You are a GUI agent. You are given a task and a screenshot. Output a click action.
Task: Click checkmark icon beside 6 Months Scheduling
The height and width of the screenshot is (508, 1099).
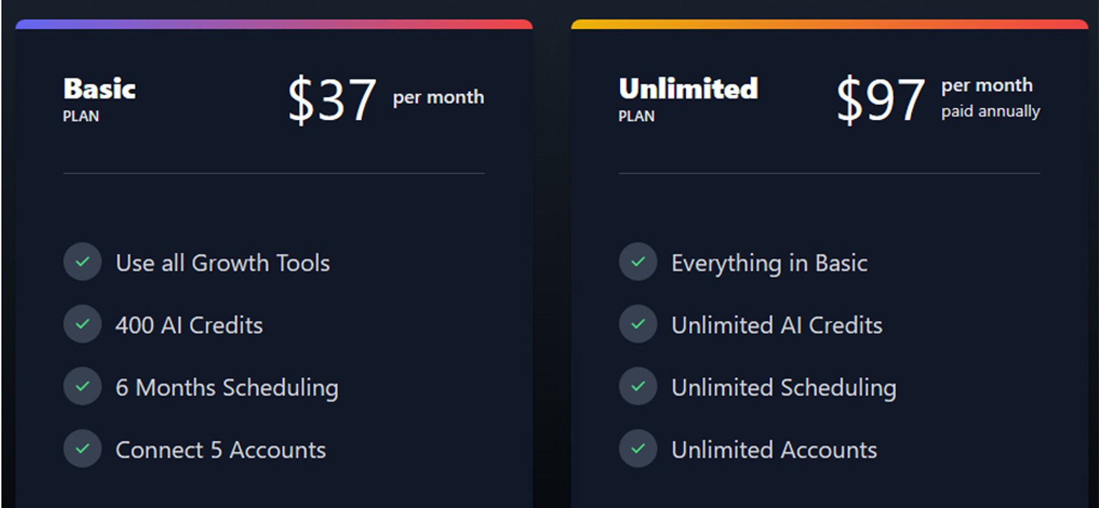click(x=82, y=386)
